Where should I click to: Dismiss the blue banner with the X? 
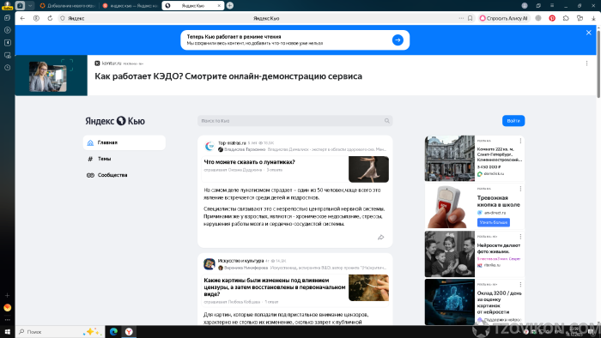point(589,33)
